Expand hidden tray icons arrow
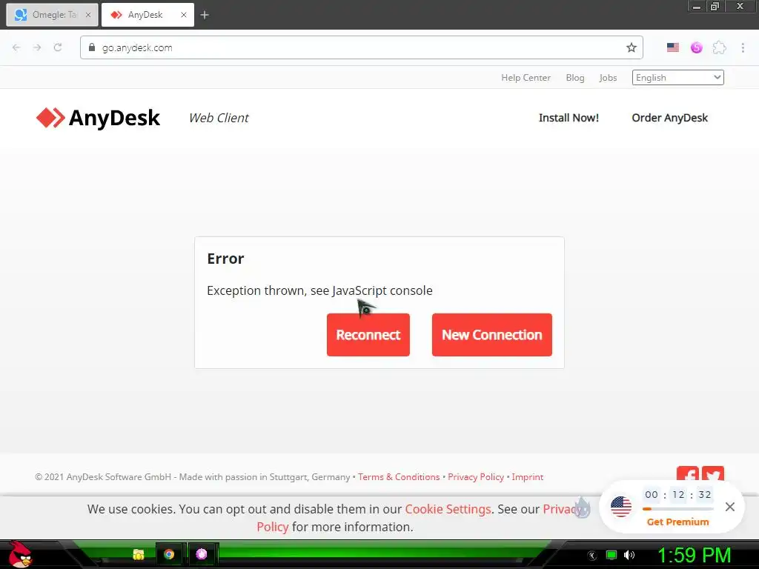This screenshot has height=569, width=759. tap(592, 556)
